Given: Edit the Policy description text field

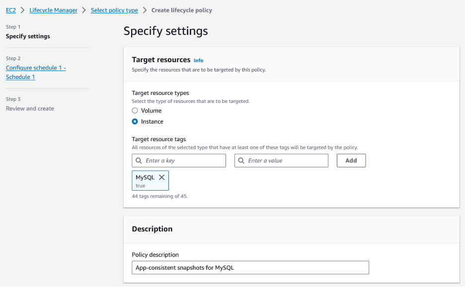Looking at the screenshot, I should click(x=250, y=267).
